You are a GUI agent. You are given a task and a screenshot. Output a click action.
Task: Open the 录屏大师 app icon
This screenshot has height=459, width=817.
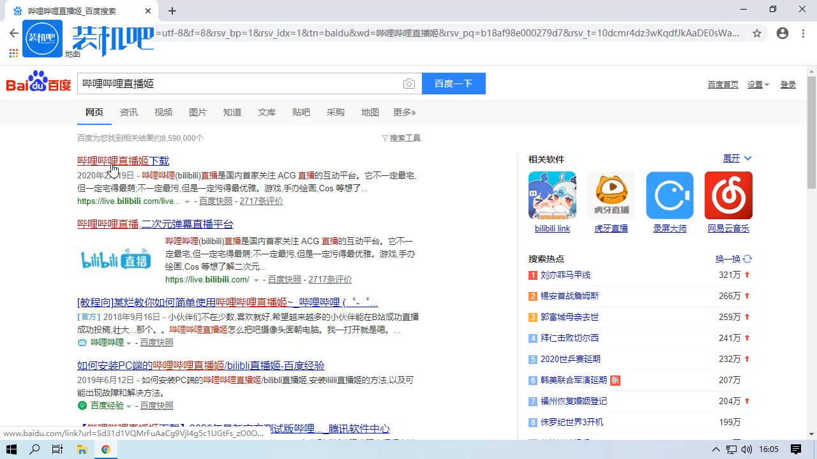(x=670, y=195)
